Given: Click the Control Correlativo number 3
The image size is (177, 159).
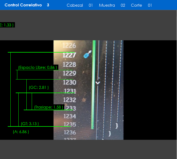Looking at the screenshot, I should (48, 5).
